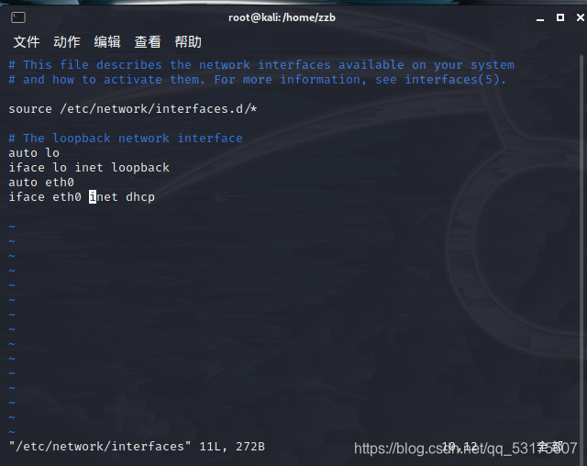Open the 查看 (View) menu
Image resolution: width=587 pixels, height=466 pixels.
(x=148, y=42)
